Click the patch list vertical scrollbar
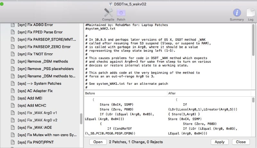 (x=81, y=119)
